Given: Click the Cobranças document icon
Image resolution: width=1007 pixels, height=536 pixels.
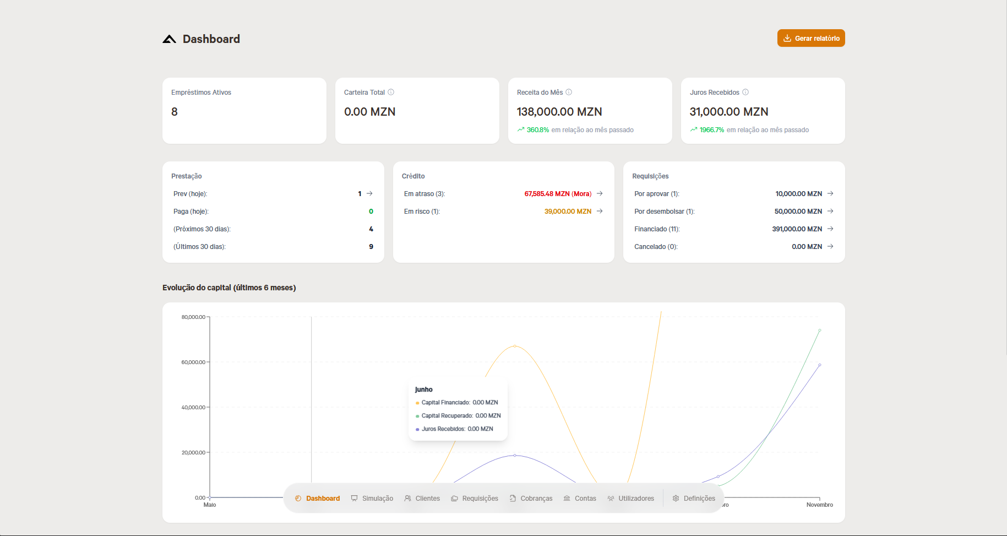Looking at the screenshot, I should click(511, 498).
